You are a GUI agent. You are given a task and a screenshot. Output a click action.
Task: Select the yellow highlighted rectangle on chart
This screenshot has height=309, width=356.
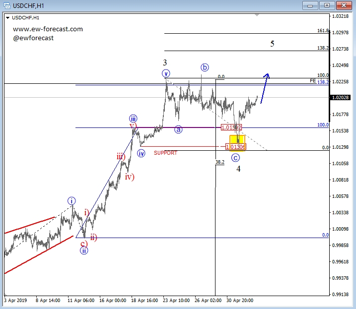point(237,143)
